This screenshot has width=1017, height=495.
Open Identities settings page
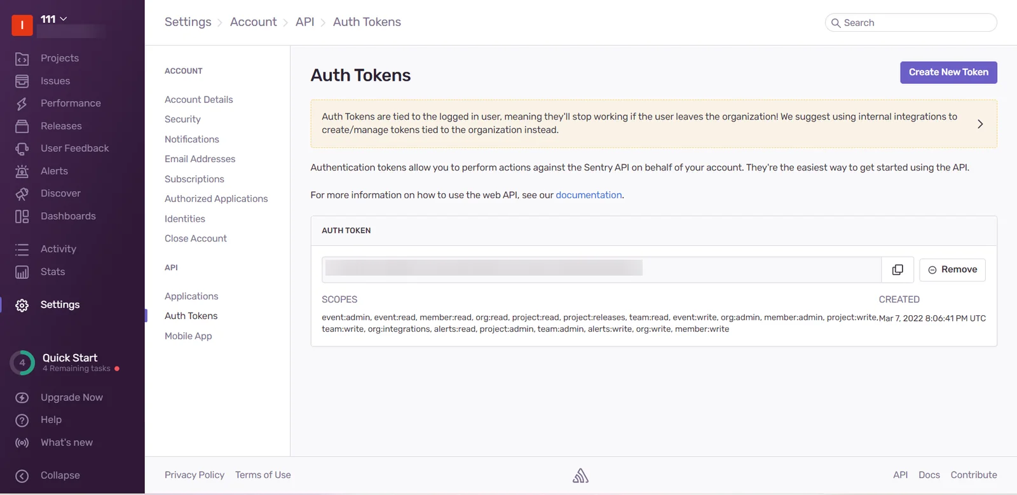[x=184, y=219]
